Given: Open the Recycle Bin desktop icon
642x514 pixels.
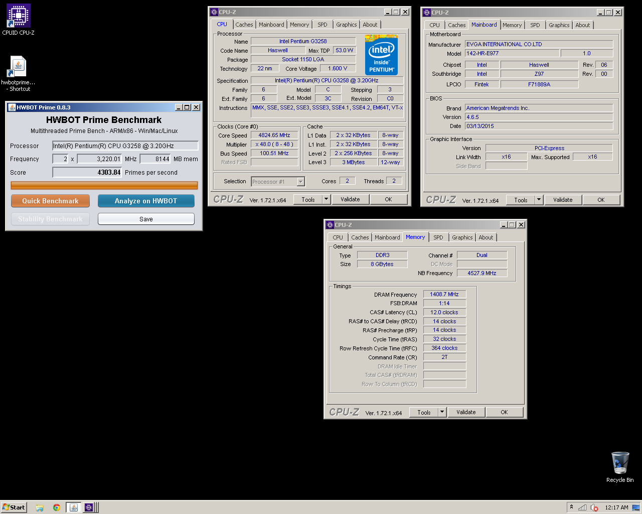Looking at the screenshot, I should pyautogui.click(x=620, y=466).
